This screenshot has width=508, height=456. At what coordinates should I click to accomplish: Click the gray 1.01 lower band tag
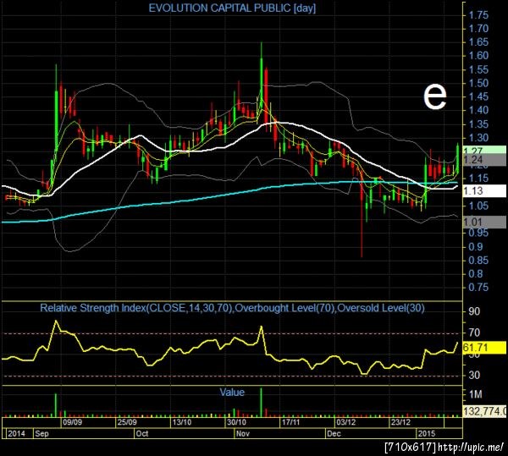(x=484, y=222)
